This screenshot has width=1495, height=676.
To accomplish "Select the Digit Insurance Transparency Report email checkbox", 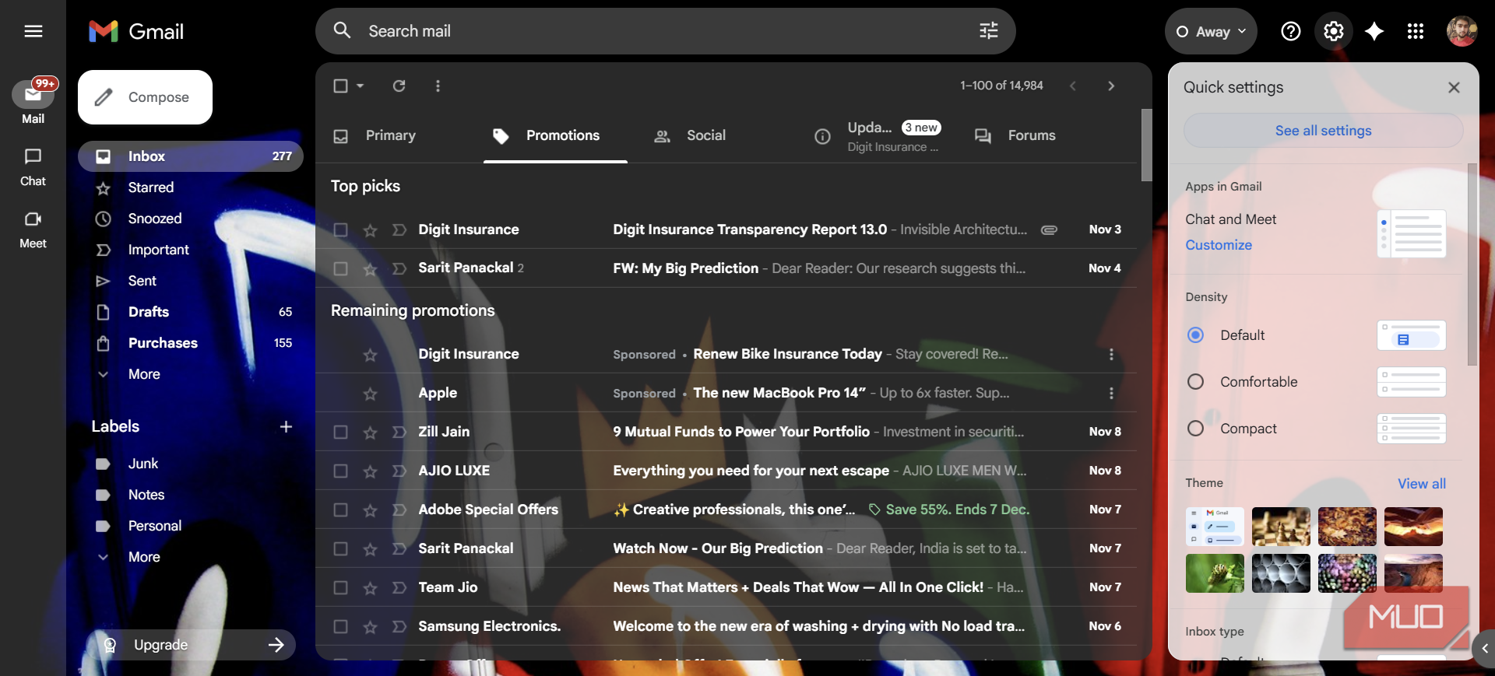I will click(340, 229).
